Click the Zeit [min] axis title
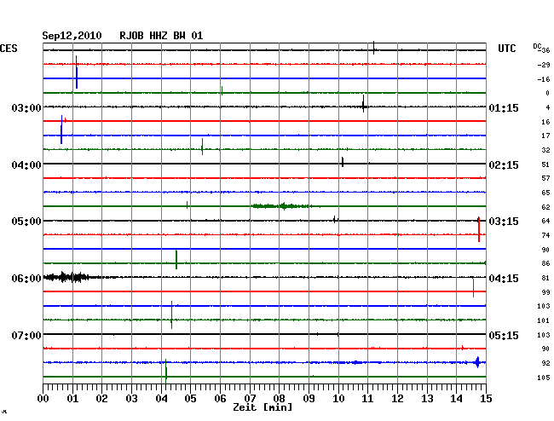The image size is (554, 421). [263, 407]
